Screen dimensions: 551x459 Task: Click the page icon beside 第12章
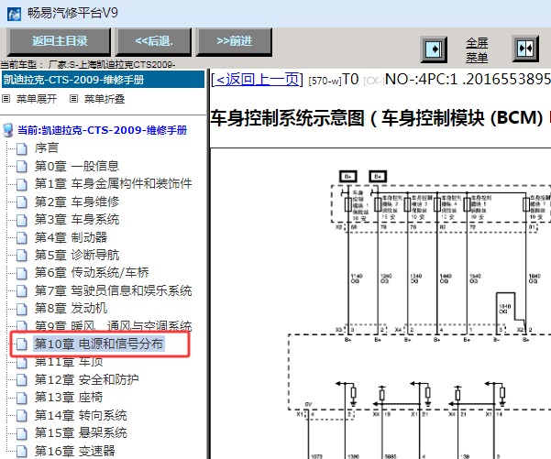[22, 380]
